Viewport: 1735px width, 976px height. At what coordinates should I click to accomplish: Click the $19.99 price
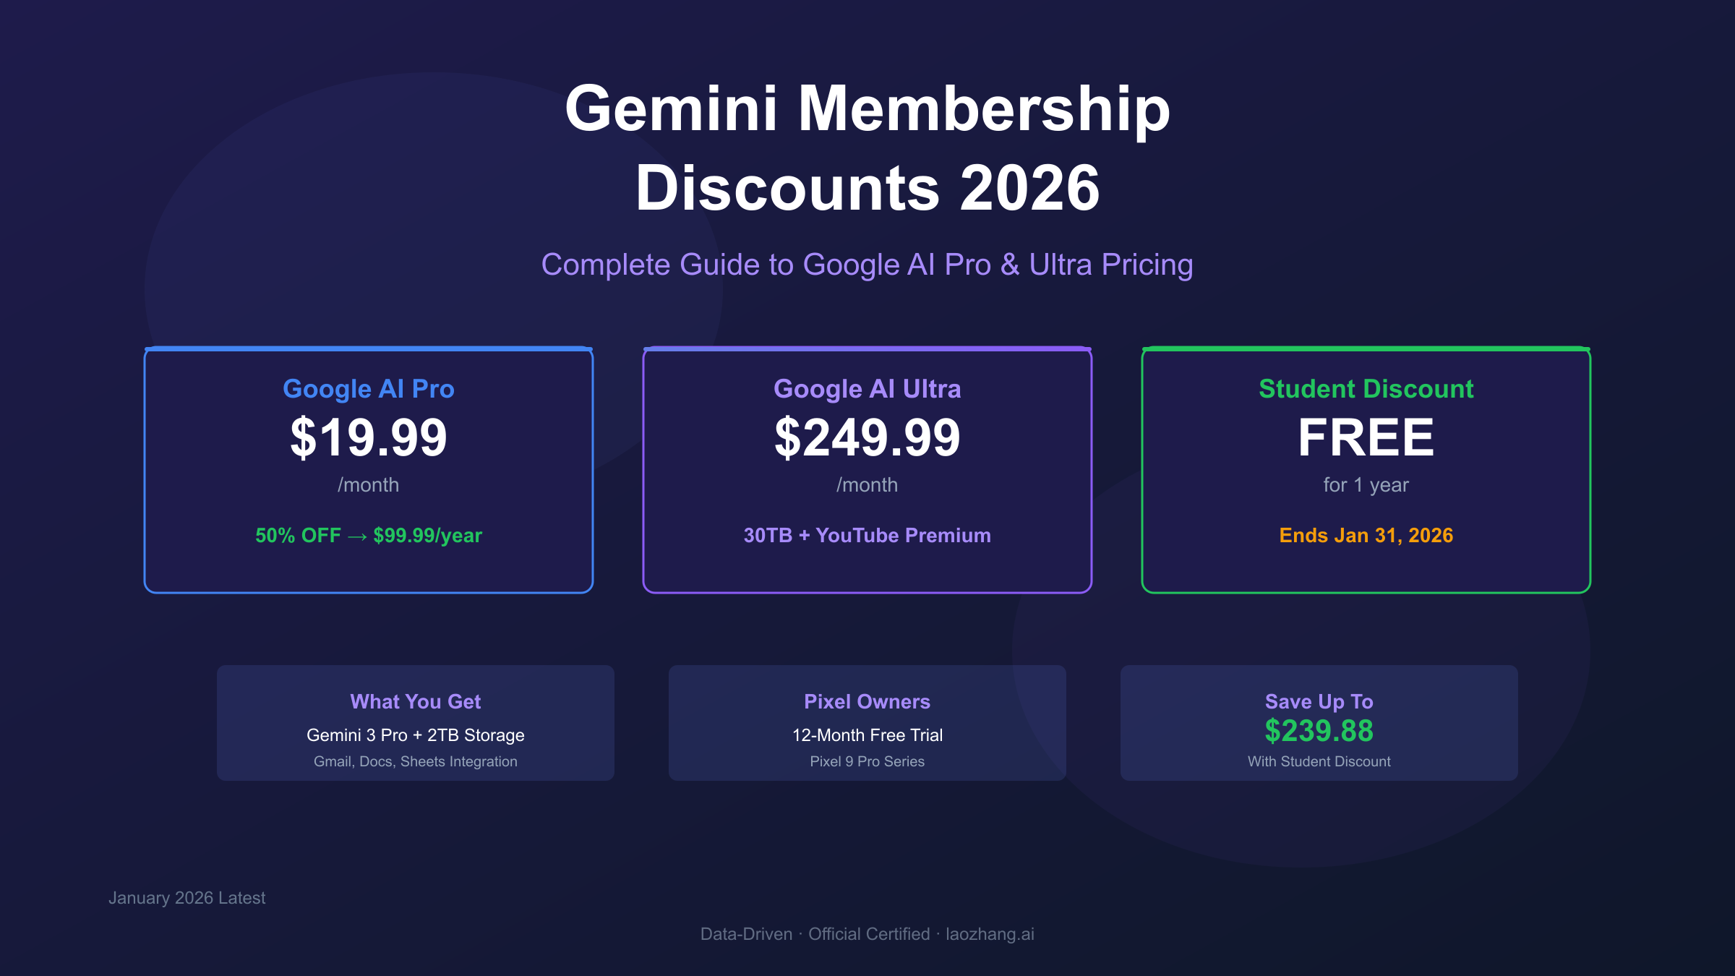369,437
